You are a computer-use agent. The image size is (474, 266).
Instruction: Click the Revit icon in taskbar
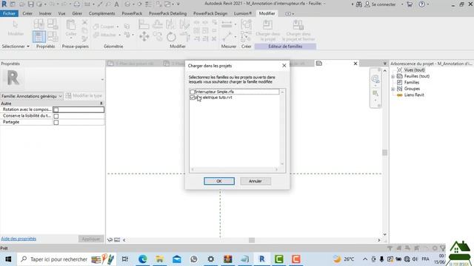point(261,259)
